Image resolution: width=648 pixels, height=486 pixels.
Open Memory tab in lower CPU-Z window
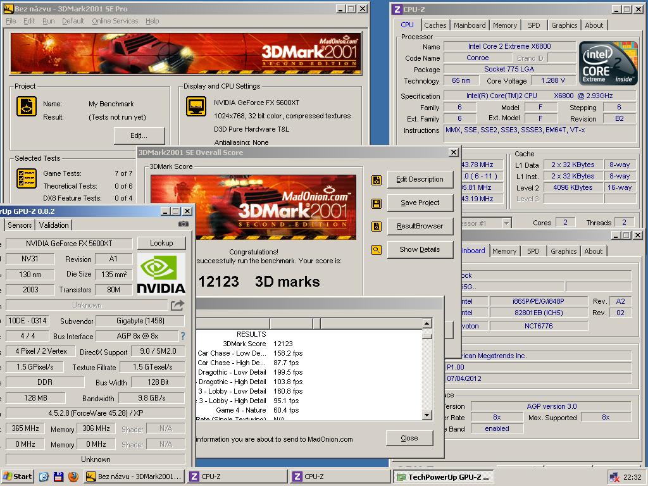[x=504, y=251]
